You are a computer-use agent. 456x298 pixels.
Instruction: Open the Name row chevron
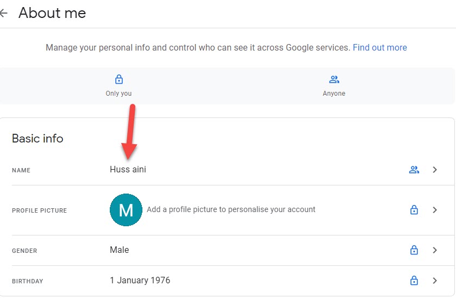pos(435,170)
